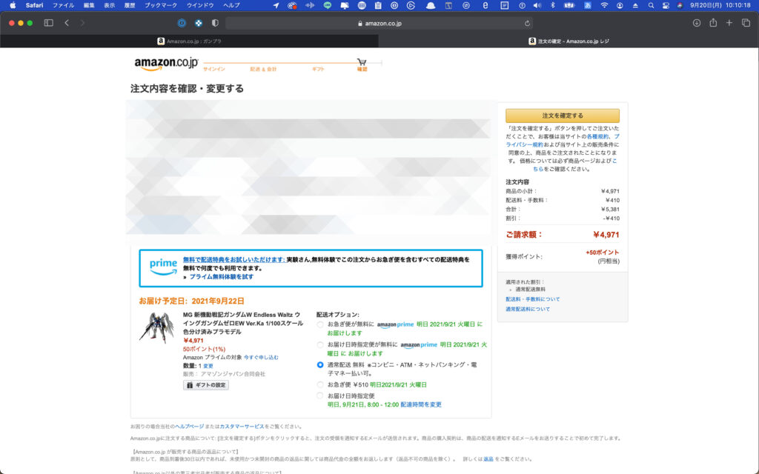Open the 各種規約 link

coord(597,137)
